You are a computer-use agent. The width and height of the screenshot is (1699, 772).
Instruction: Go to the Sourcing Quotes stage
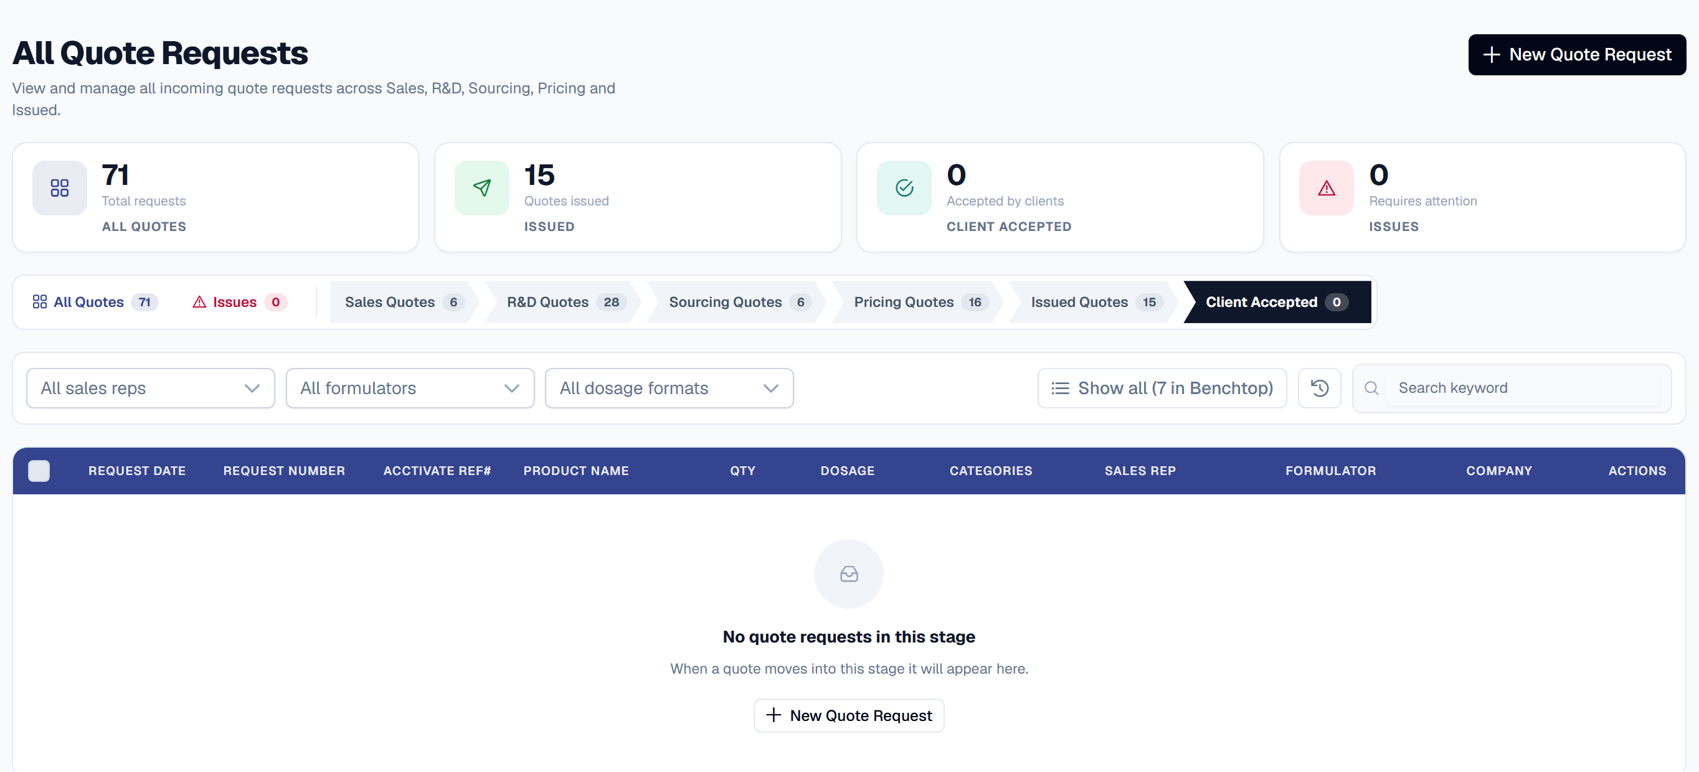tap(737, 302)
